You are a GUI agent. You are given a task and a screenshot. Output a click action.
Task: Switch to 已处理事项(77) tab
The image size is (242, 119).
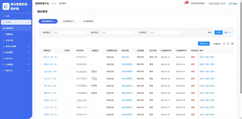point(69,21)
